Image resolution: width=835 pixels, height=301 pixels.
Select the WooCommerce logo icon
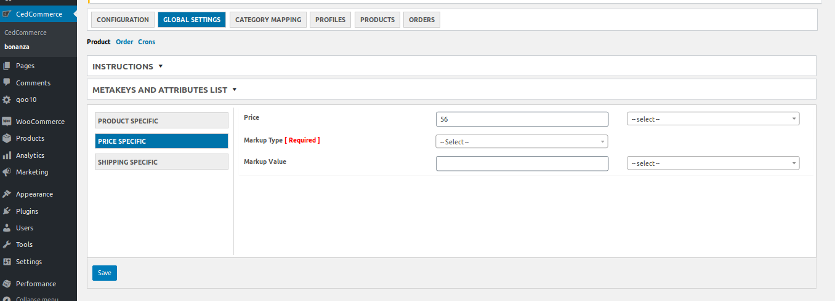(7, 122)
